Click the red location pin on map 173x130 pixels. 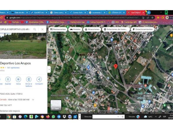click(x=116, y=66)
